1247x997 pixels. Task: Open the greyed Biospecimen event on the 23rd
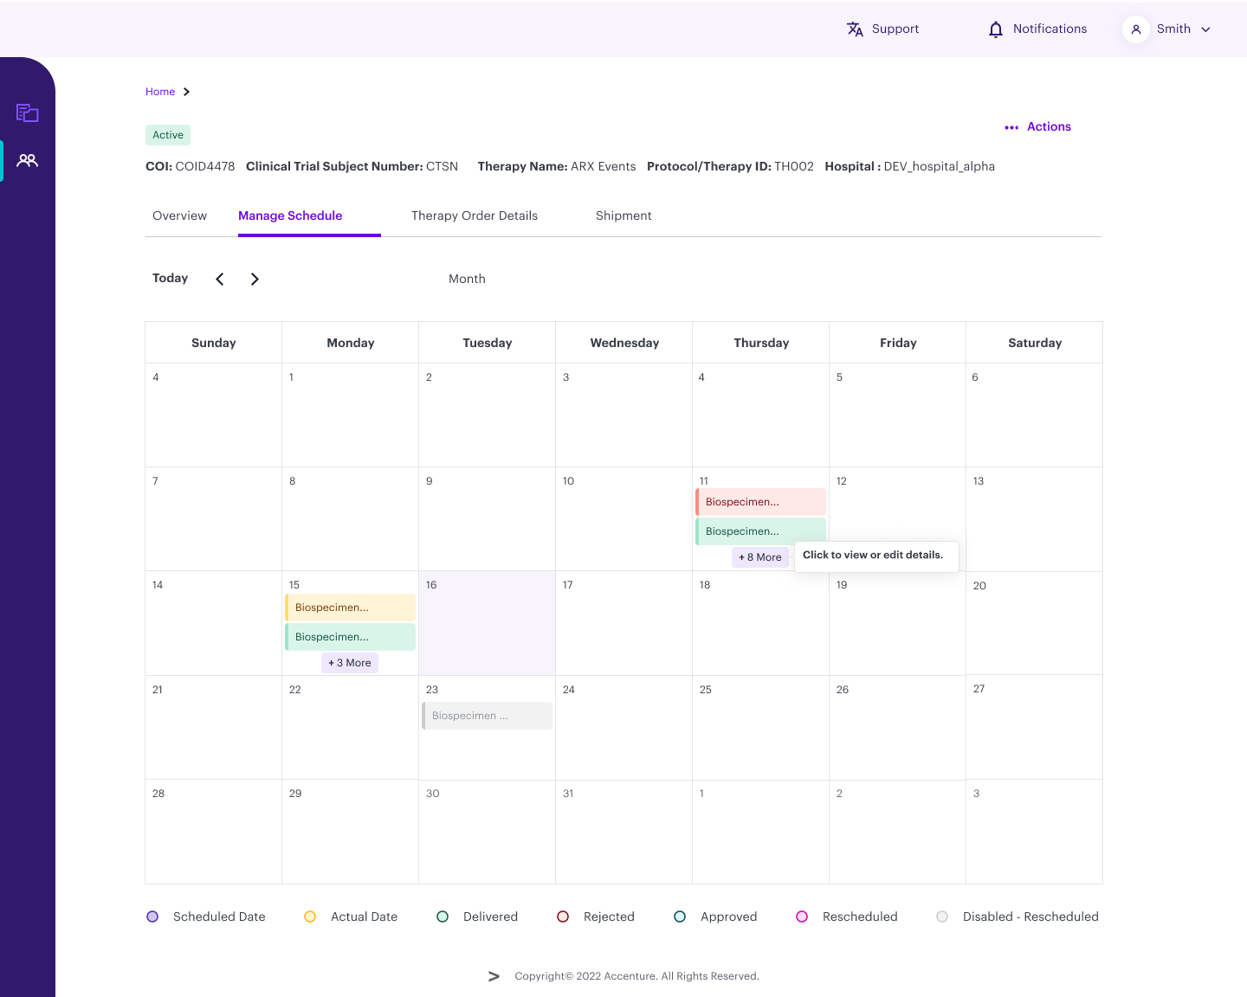(487, 716)
